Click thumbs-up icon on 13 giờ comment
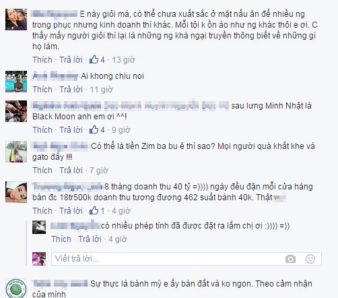338x298 pixels. pos(94,59)
